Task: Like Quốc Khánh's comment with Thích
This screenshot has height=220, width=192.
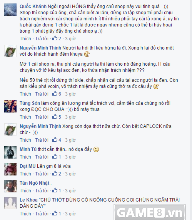Action: pyautogui.click(x=25, y=38)
